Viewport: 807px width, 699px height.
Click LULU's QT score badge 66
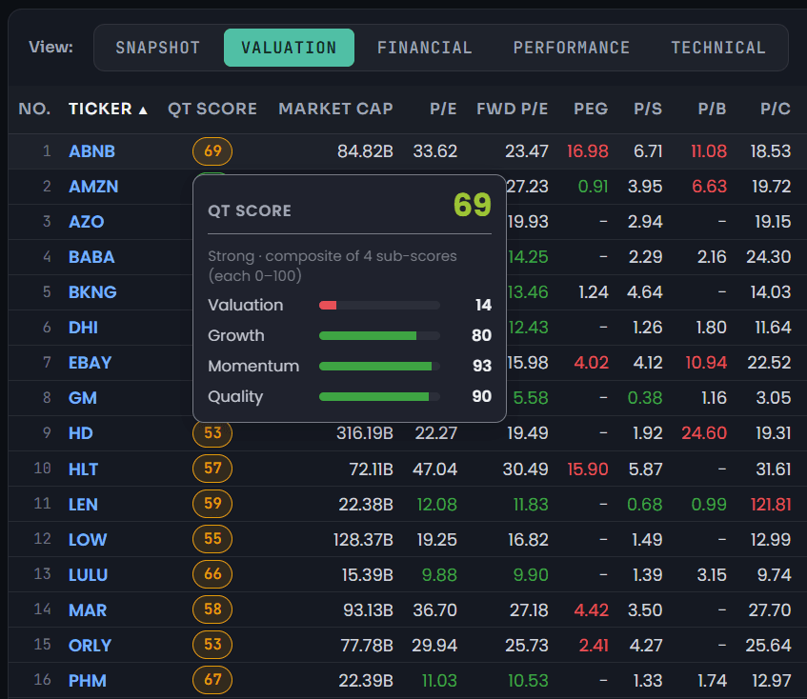[x=212, y=574]
